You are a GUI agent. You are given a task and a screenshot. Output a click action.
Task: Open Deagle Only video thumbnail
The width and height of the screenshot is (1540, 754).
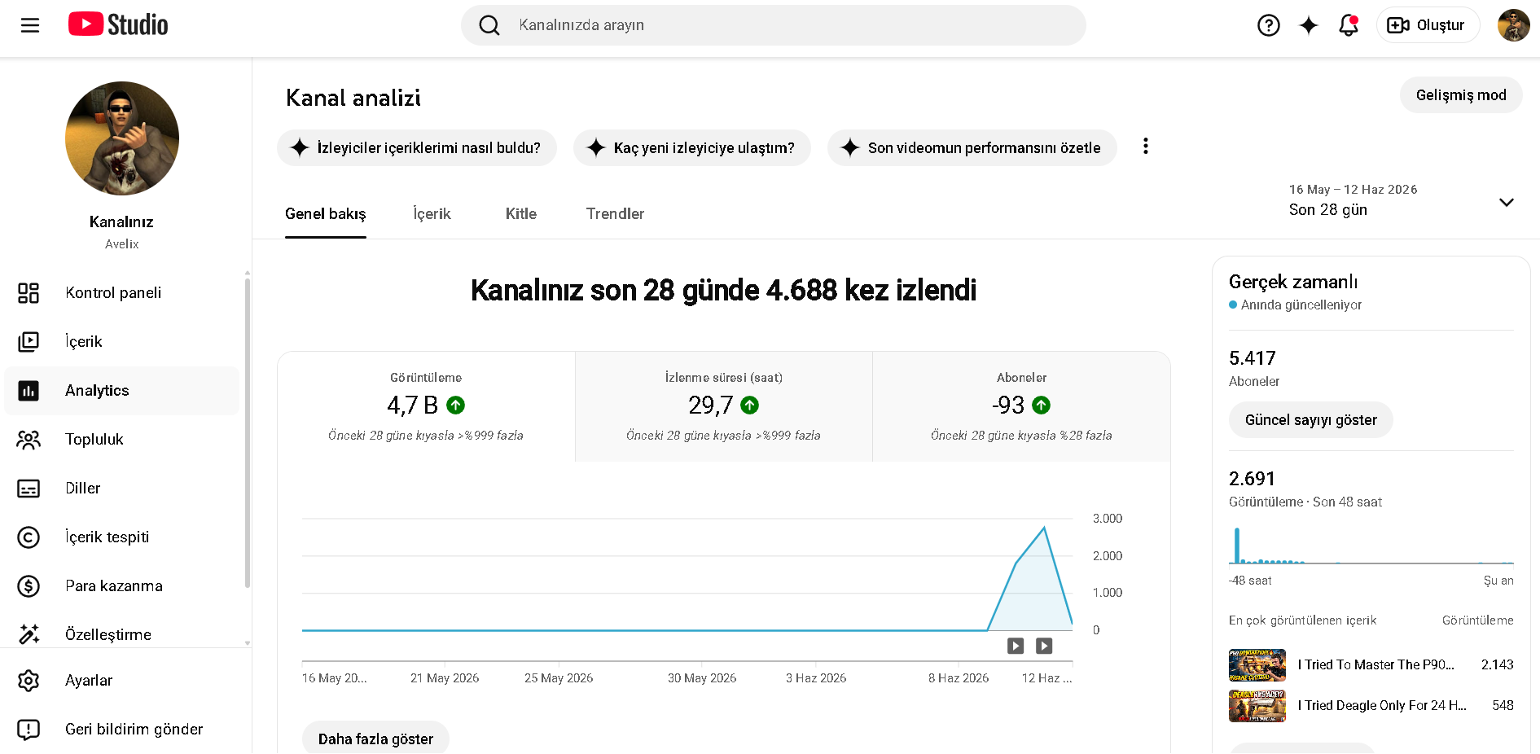1257,706
